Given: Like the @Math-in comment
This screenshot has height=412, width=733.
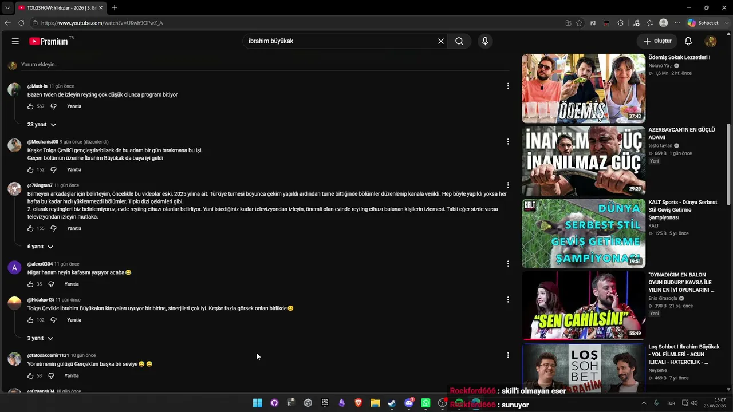Looking at the screenshot, I should point(31,106).
